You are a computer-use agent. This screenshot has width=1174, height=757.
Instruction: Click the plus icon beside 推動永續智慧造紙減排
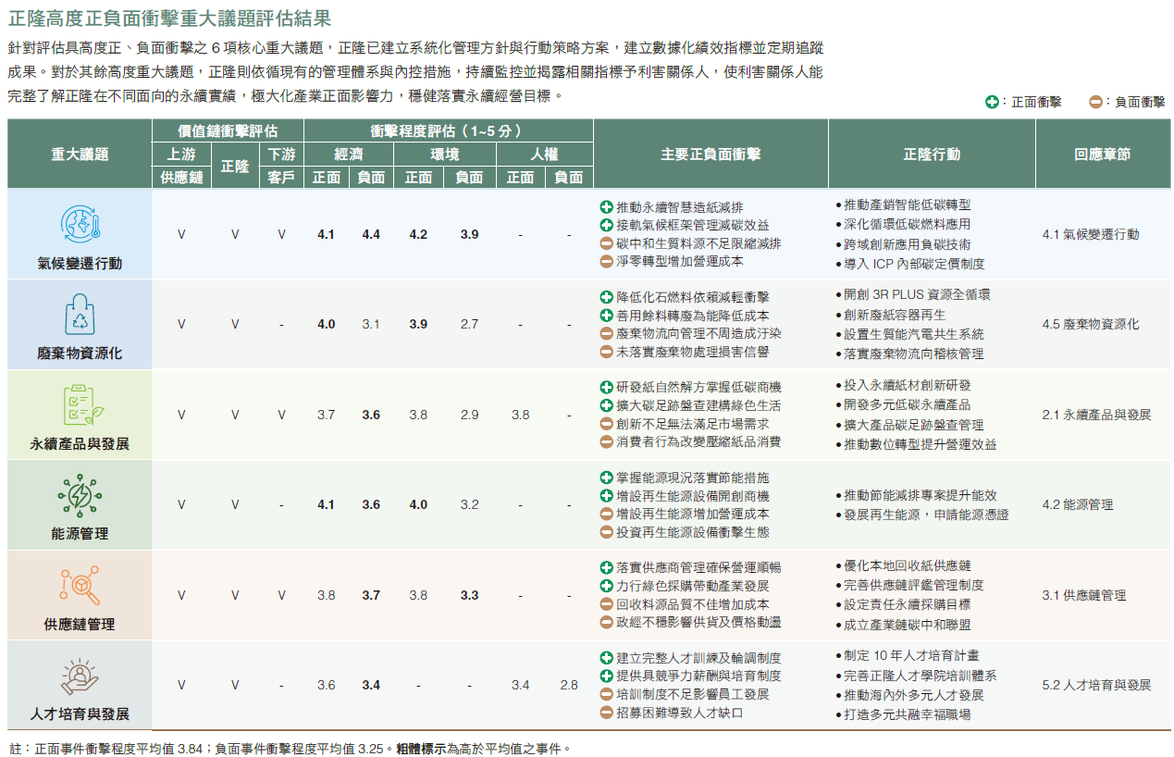tap(606, 206)
